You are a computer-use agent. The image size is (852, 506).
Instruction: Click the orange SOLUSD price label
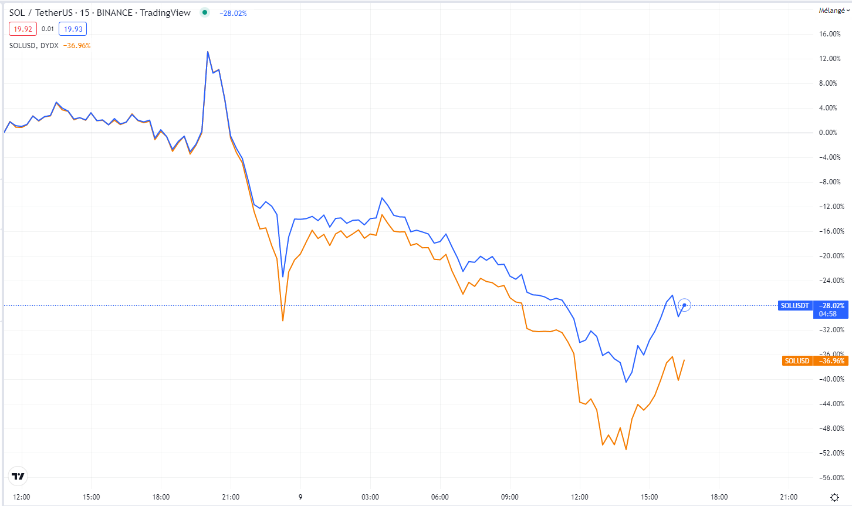(797, 360)
